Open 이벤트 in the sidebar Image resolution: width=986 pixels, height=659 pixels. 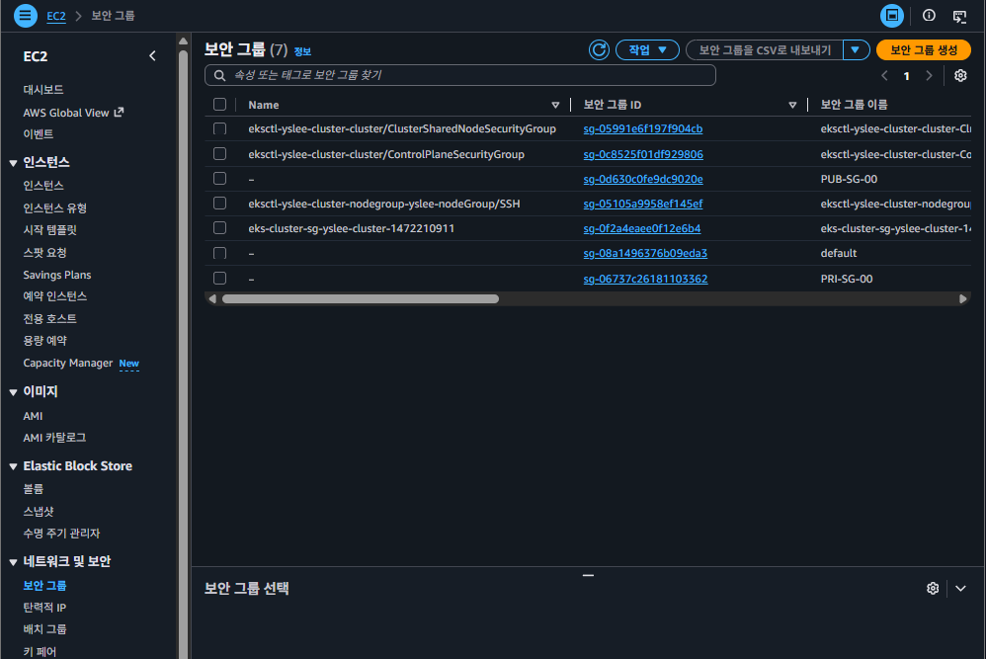(x=39, y=134)
